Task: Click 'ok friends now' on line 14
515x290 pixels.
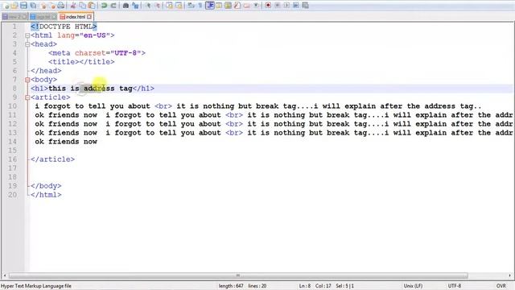Action: pos(66,142)
